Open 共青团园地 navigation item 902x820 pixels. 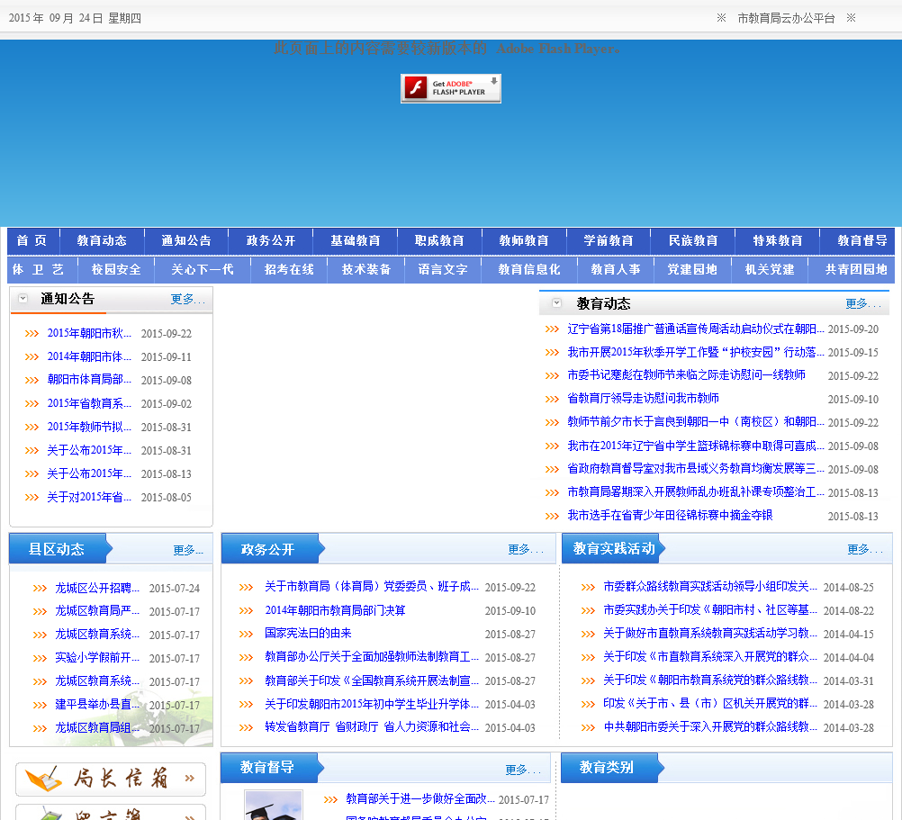point(856,269)
